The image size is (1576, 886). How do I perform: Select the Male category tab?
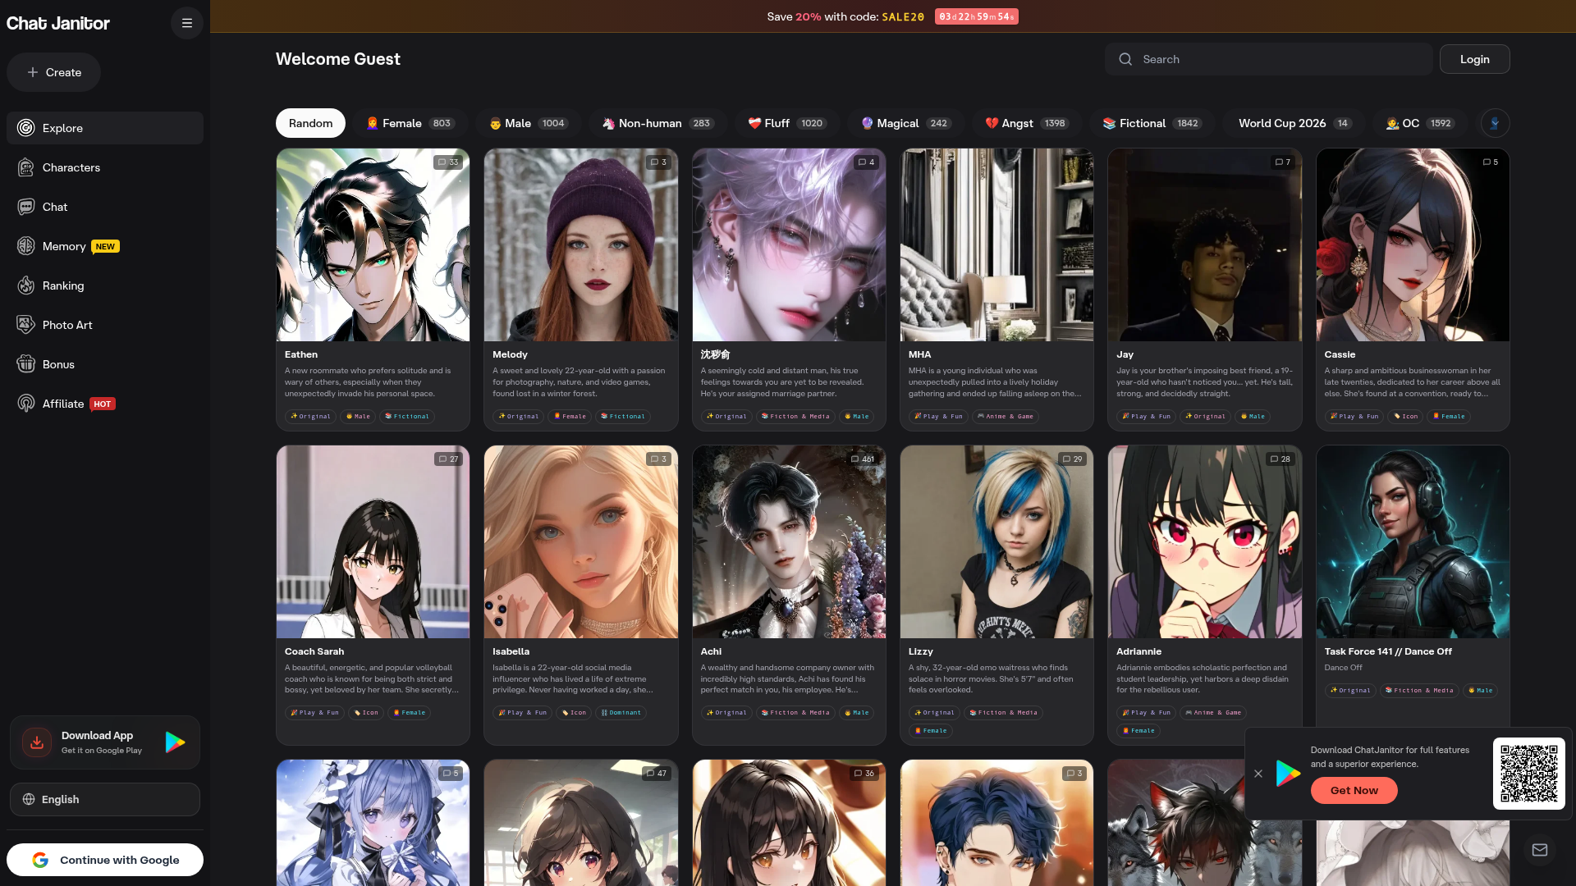click(528, 123)
